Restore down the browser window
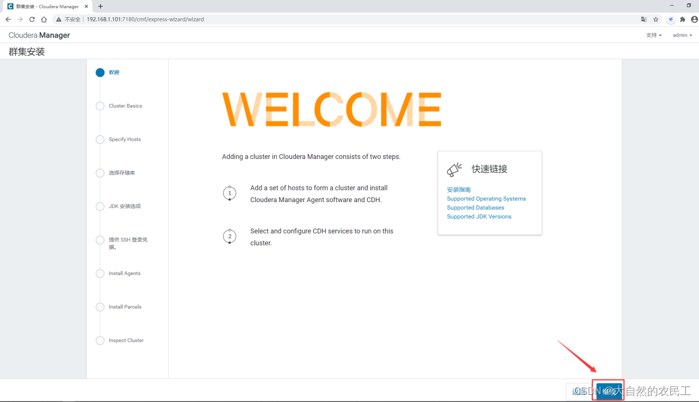 (689, 5)
